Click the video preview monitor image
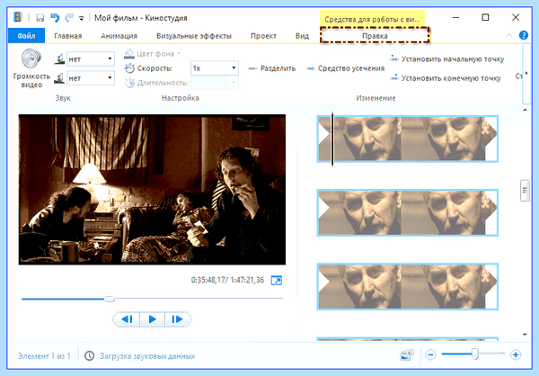 (152, 190)
